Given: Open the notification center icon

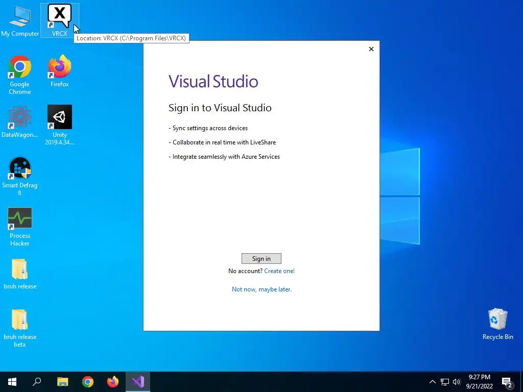Looking at the screenshot, I should 507,382.
